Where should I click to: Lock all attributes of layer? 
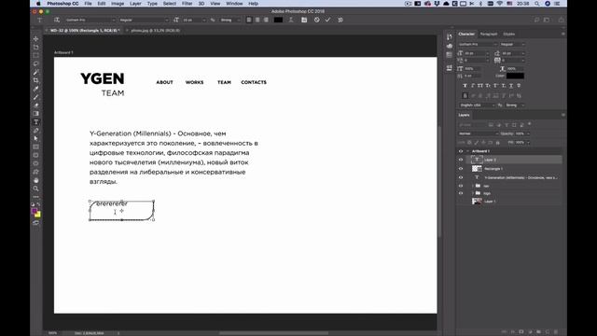(x=497, y=143)
